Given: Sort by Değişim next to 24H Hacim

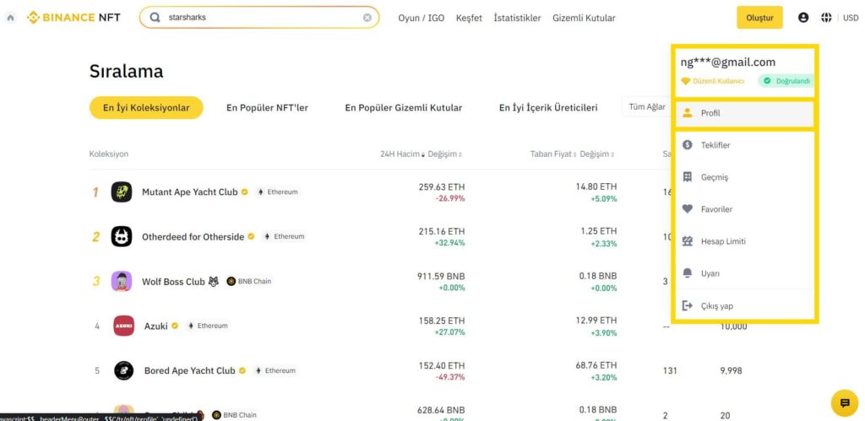Looking at the screenshot, I should pos(444,154).
